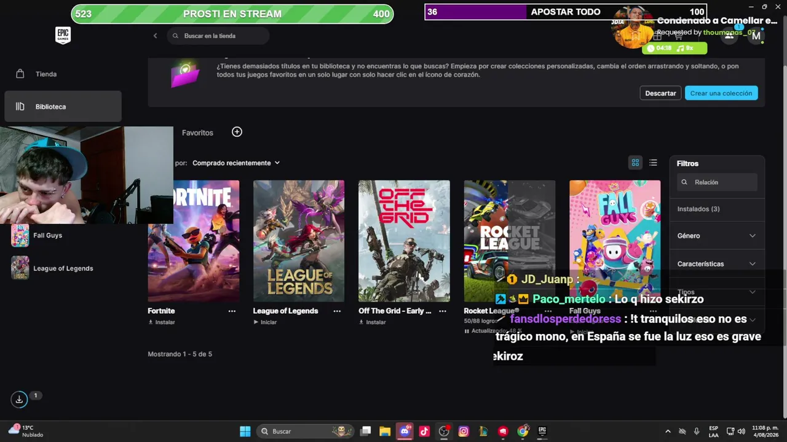Open the Fortnite game cover
This screenshot has width=787, height=442.
click(x=194, y=241)
